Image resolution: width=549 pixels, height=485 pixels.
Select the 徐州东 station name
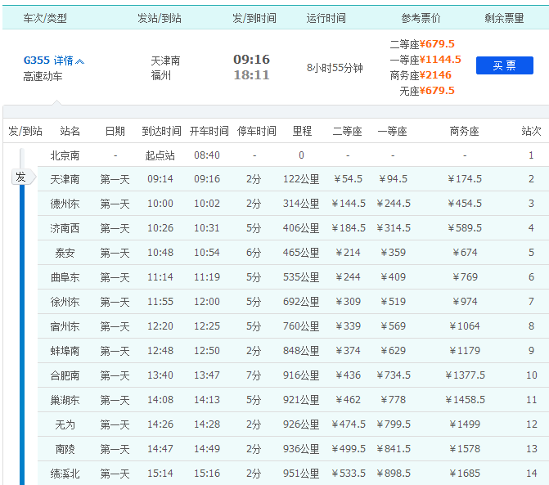pyautogui.click(x=65, y=302)
